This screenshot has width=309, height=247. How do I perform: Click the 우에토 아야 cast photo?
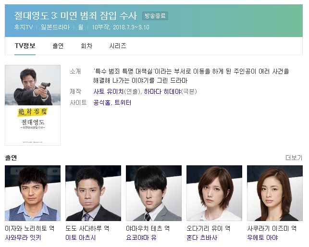[x=275, y=193]
